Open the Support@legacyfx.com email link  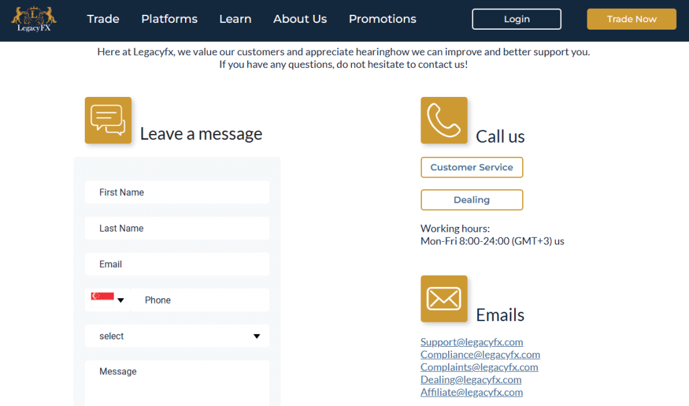pyautogui.click(x=472, y=342)
